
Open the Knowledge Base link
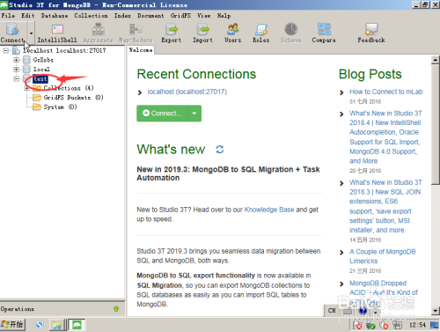click(269, 210)
